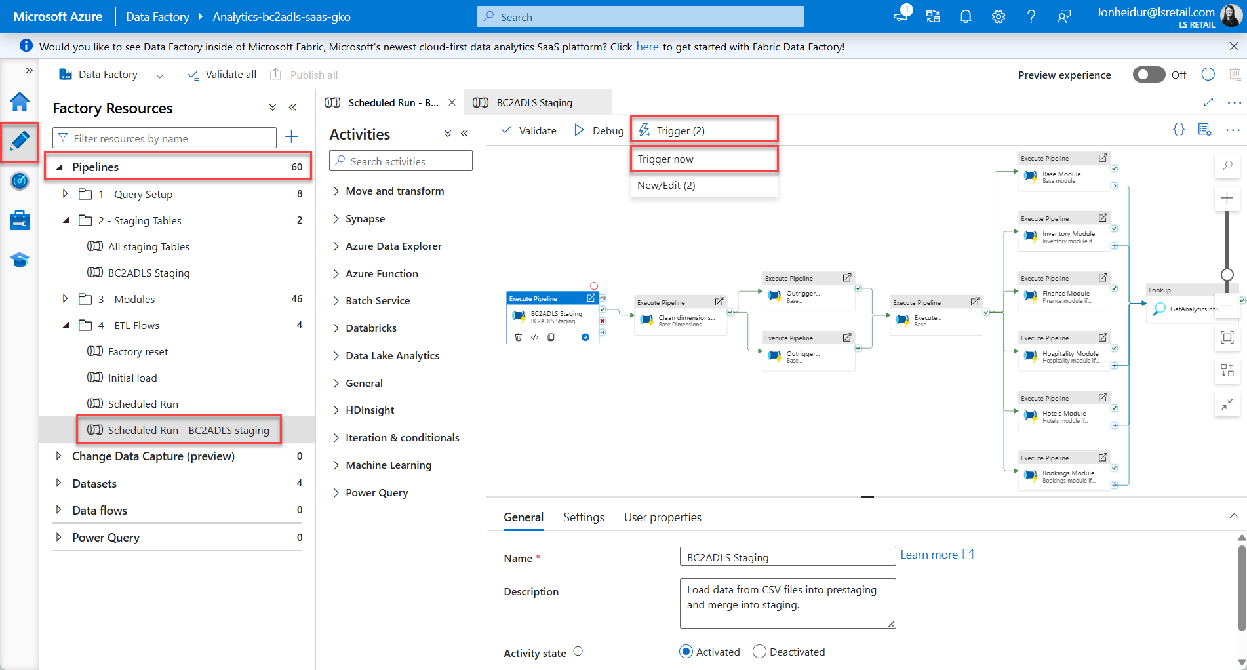Add a new factory resource with plus icon
Image resolution: width=1247 pixels, height=670 pixels.
pyautogui.click(x=292, y=137)
